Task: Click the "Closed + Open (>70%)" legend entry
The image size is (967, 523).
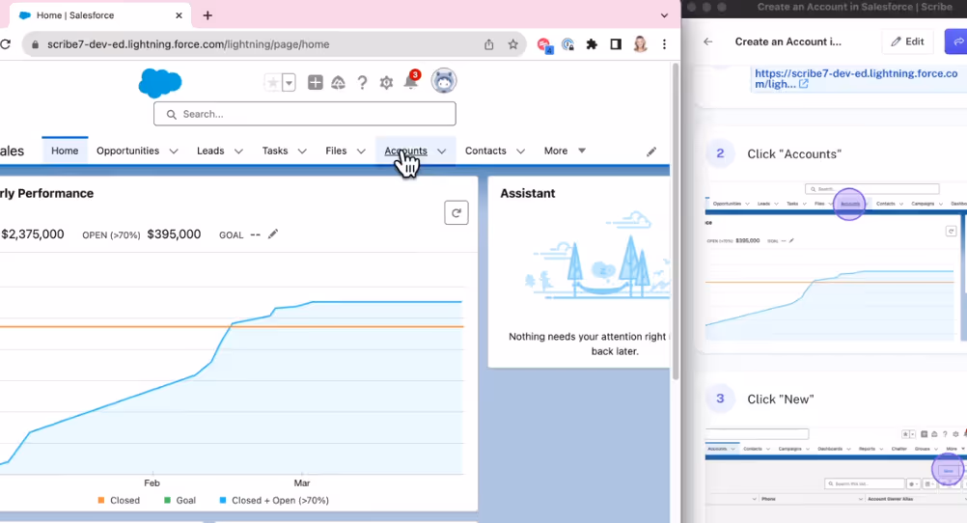Action: 274,500
